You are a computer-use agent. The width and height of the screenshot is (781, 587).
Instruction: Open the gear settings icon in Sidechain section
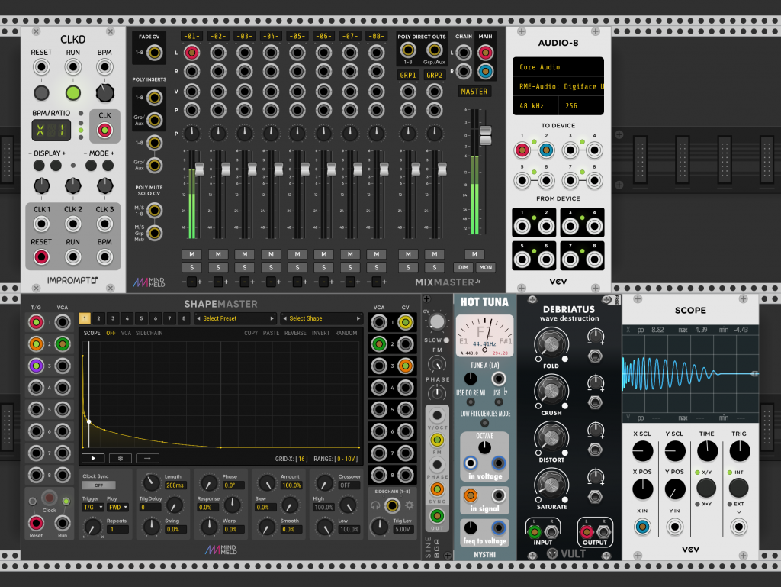click(x=410, y=505)
